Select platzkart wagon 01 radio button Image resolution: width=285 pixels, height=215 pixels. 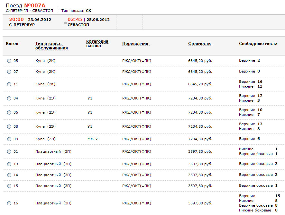tap(9, 151)
